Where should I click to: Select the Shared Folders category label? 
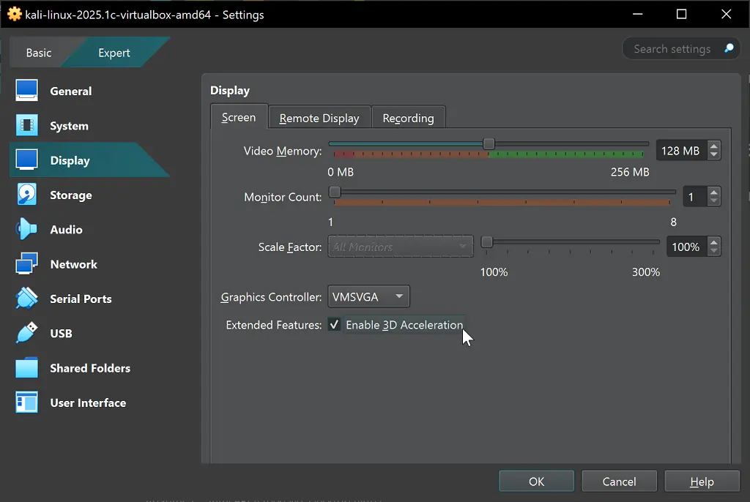90,368
